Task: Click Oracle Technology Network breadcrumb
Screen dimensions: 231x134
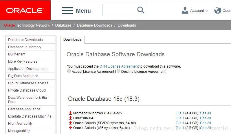Action: [27, 25]
